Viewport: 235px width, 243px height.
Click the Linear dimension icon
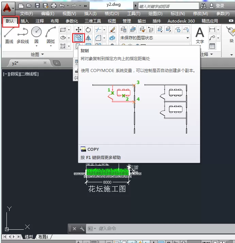coord(212,29)
